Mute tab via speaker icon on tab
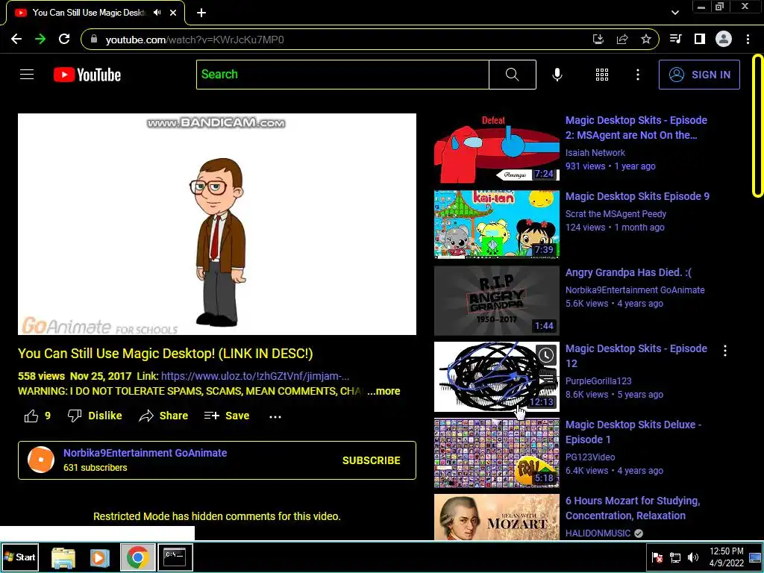The image size is (764, 573). (157, 13)
